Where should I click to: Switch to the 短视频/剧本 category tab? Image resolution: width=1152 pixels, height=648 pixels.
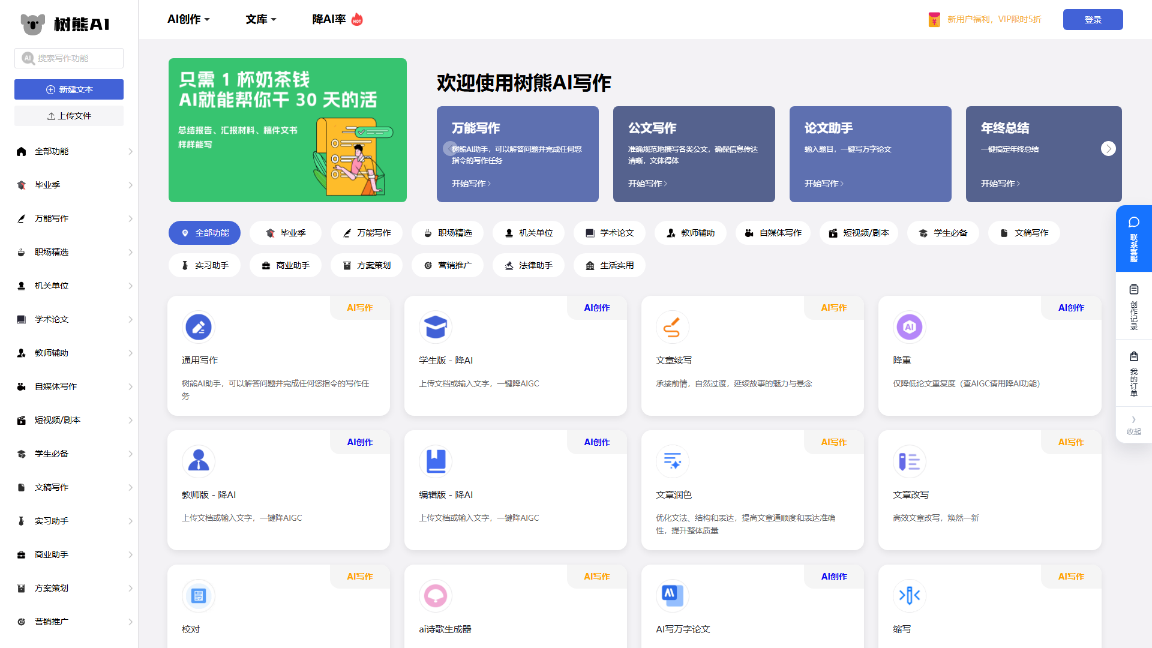pos(859,233)
